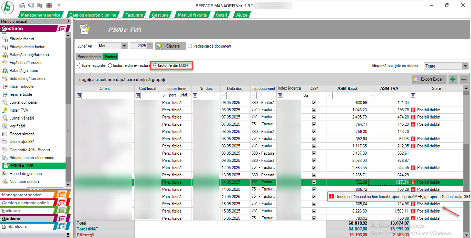
Task: Click the Client column filter icon
Action: pos(79,96)
